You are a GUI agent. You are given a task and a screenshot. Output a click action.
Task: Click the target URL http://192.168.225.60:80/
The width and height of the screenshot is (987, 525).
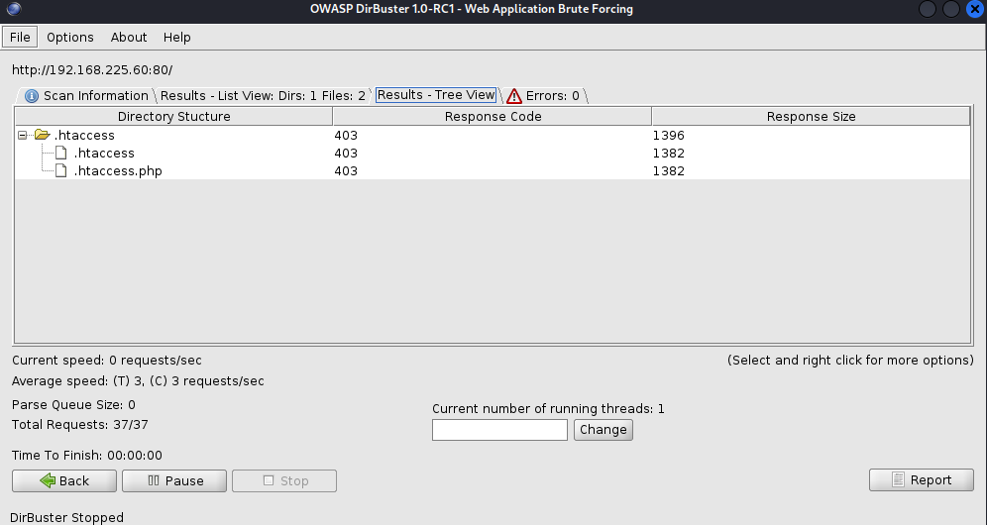coord(92,70)
